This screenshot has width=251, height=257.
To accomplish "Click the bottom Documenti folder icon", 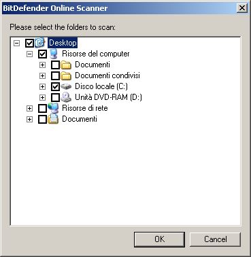I will pyautogui.click(x=53, y=119).
